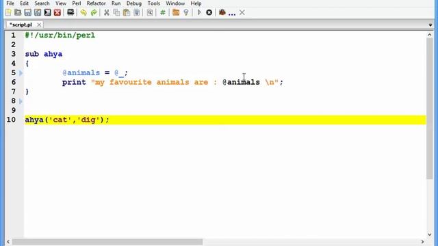Viewport: 438px width, 246px height.
Task: Redo the last undone edit
Action: click(x=94, y=12)
